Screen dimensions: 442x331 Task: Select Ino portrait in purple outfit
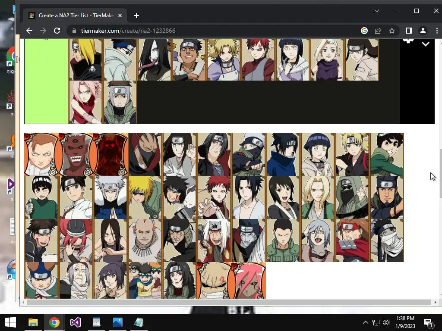pyautogui.click(x=327, y=59)
